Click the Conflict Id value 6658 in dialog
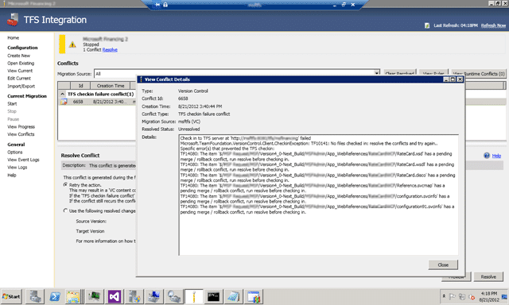The width and height of the screenshot is (509, 305). (x=183, y=98)
